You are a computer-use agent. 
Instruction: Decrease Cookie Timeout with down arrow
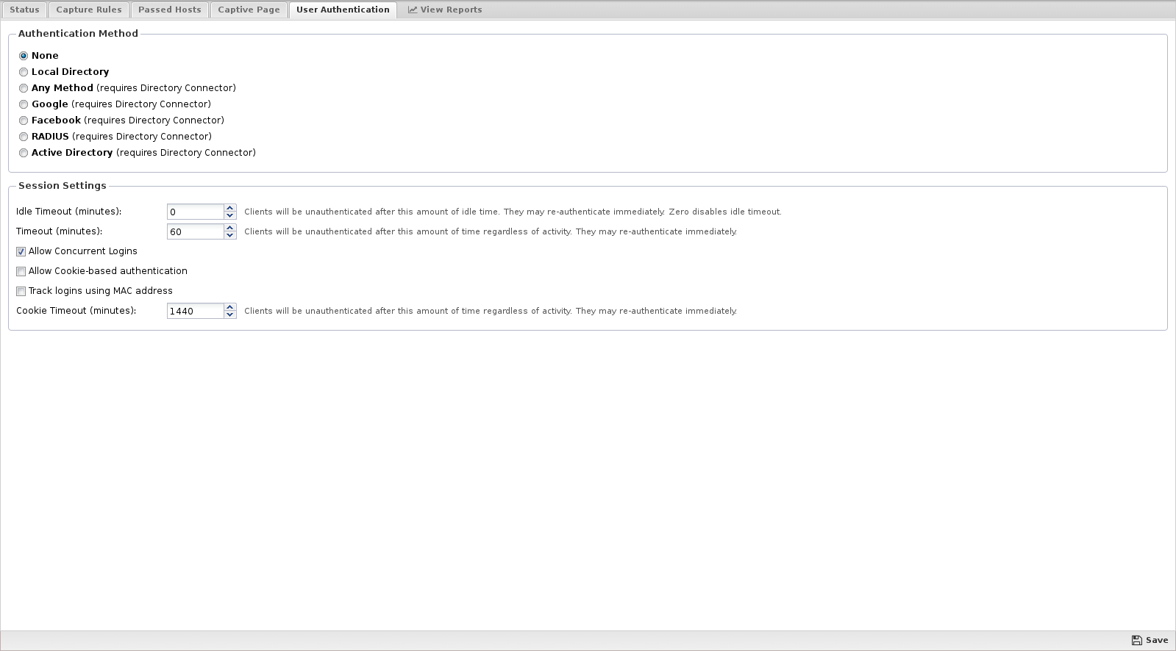click(x=230, y=315)
